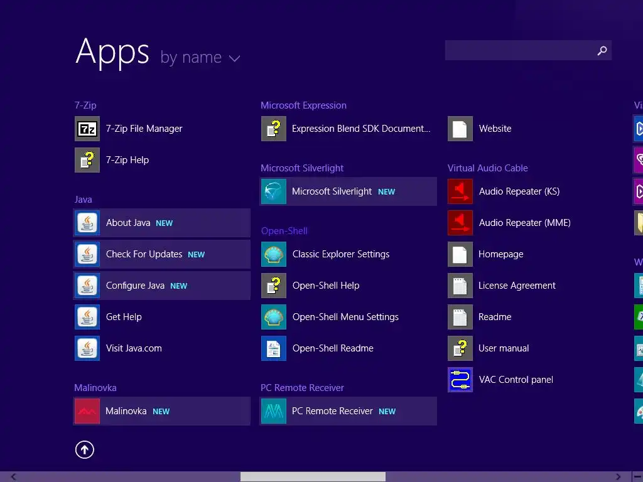
Task: Launch the red Malinovka icon
Action: click(87, 411)
